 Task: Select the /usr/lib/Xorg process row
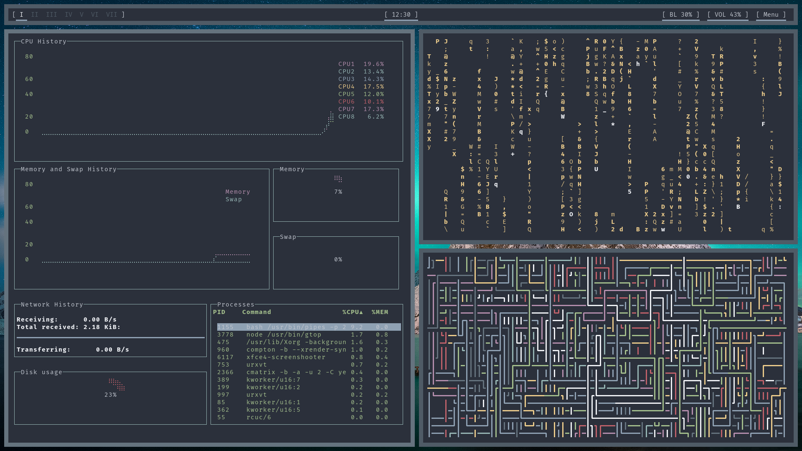(309, 342)
